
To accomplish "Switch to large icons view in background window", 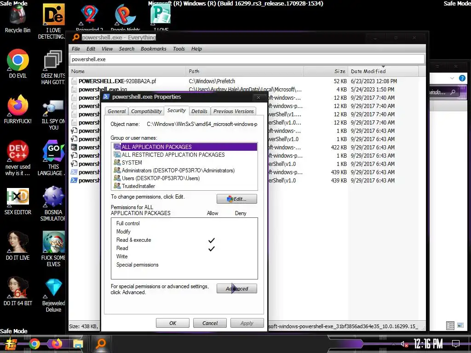I will (460, 325).
